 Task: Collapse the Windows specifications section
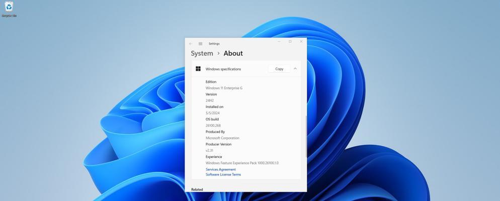295,68
